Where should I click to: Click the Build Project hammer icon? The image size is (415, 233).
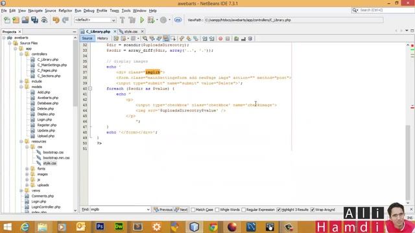click(x=123, y=20)
